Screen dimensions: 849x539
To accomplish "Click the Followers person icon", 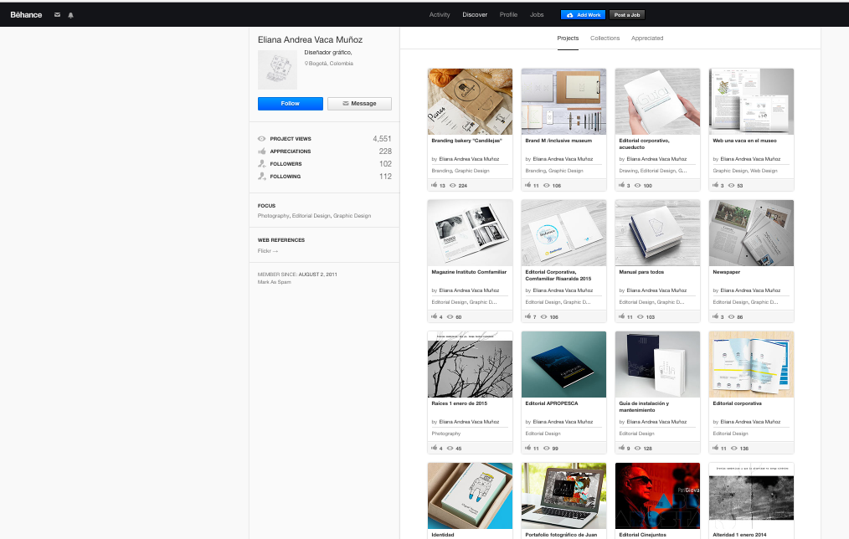I will [x=262, y=164].
